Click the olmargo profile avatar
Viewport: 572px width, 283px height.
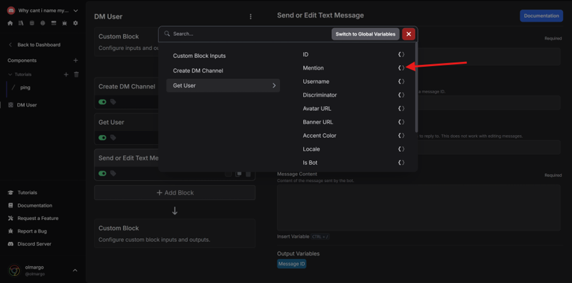15,271
